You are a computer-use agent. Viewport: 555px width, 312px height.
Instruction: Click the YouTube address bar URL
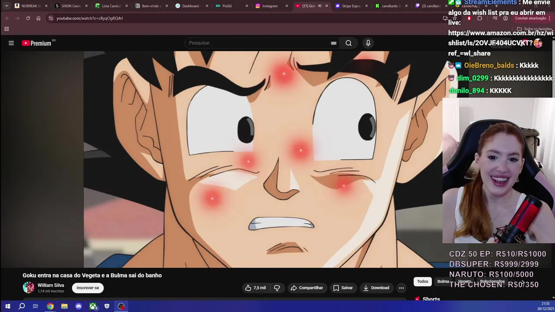pyautogui.click(x=90, y=18)
